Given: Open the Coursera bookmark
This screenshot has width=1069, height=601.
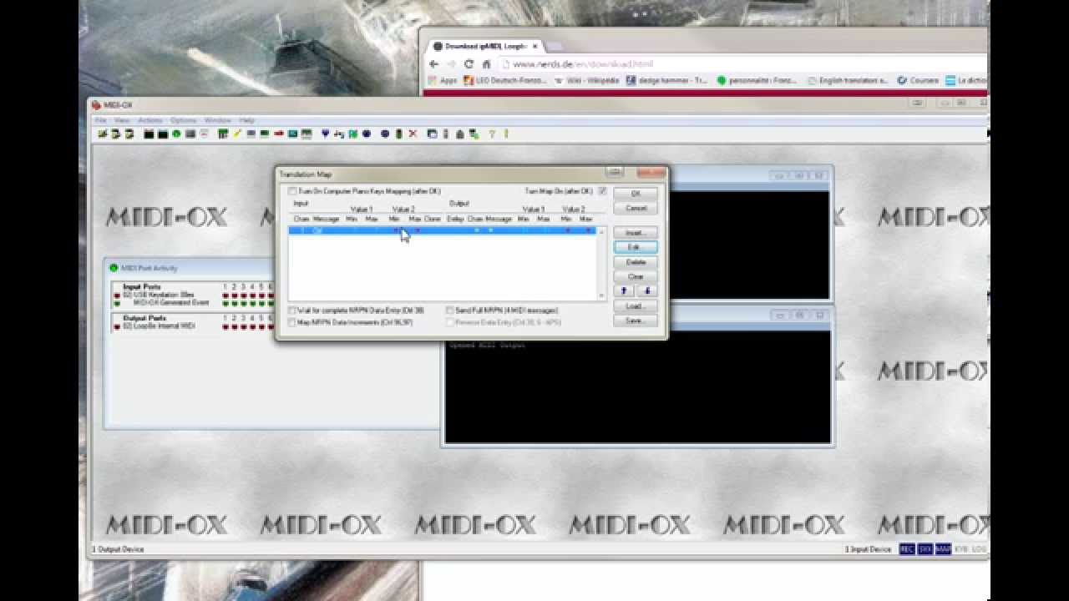Looking at the screenshot, I should 918,81.
